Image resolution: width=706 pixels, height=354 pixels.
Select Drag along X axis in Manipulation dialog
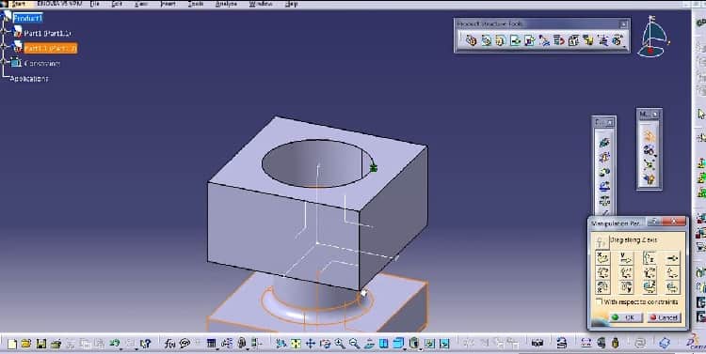(602, 258)
